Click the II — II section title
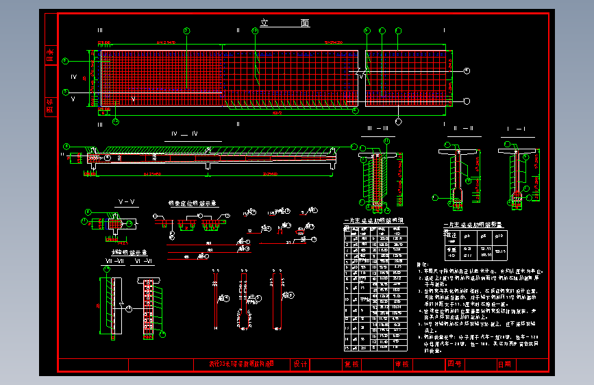 463,129
